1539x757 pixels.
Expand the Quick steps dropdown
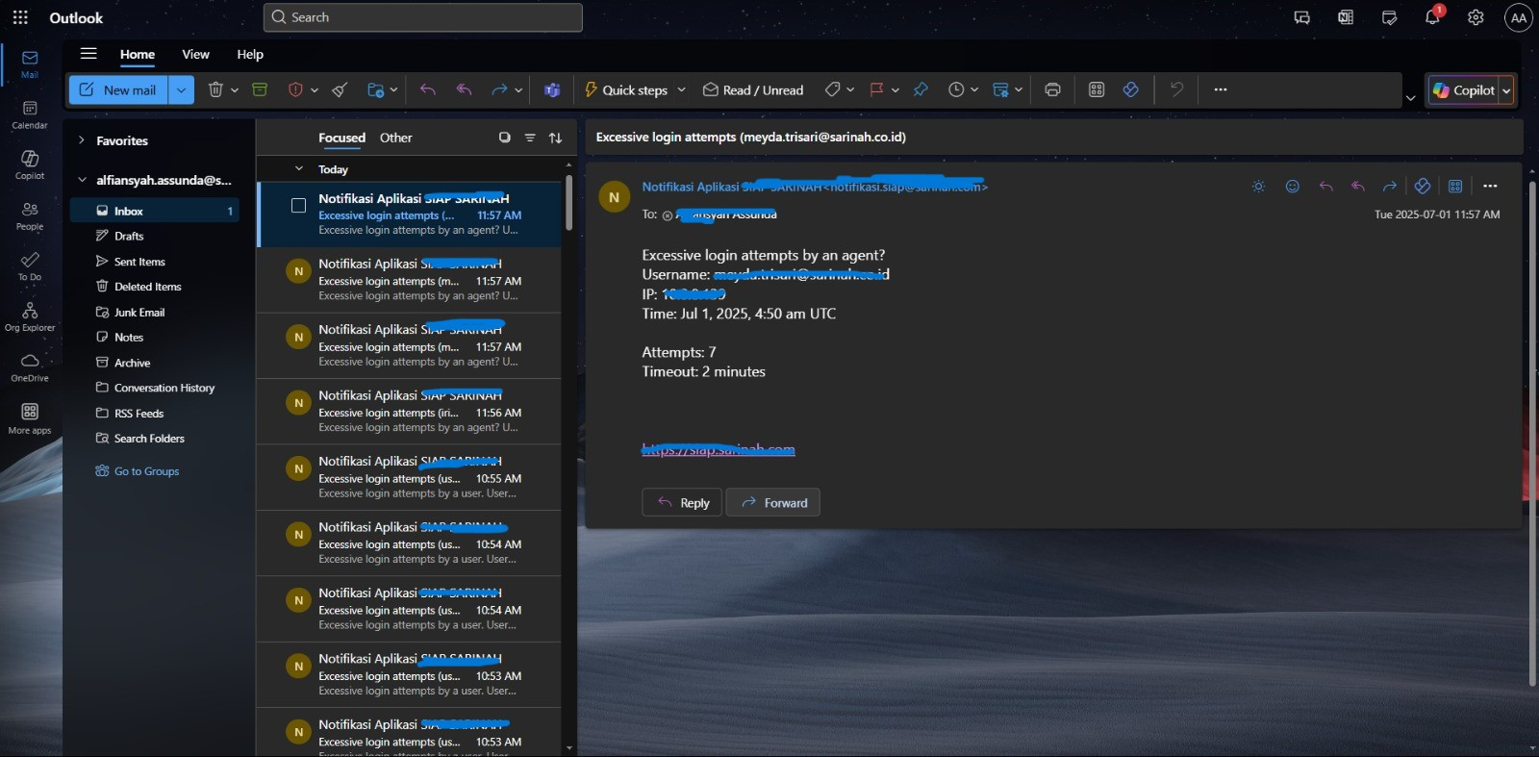[681, 89]
